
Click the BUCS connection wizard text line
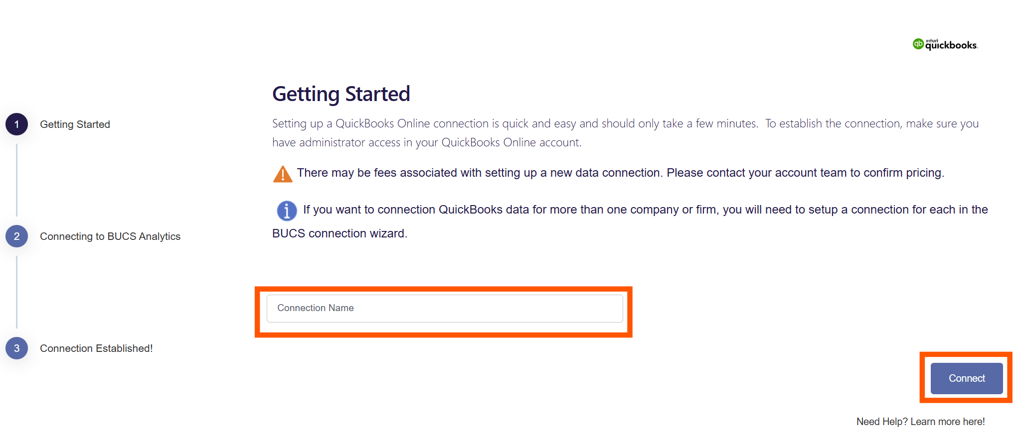tap(340, 233)
